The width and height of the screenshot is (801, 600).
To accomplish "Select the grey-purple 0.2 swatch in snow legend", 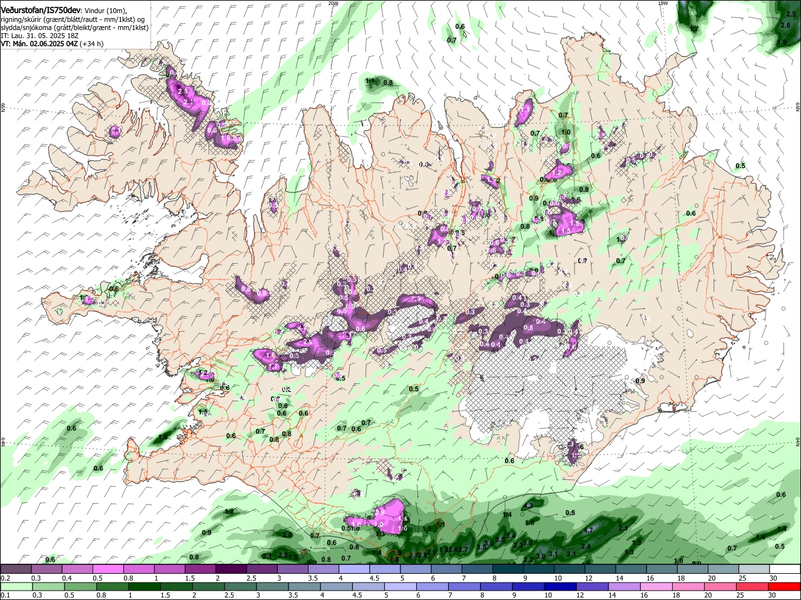I will (x=16, y=569).
